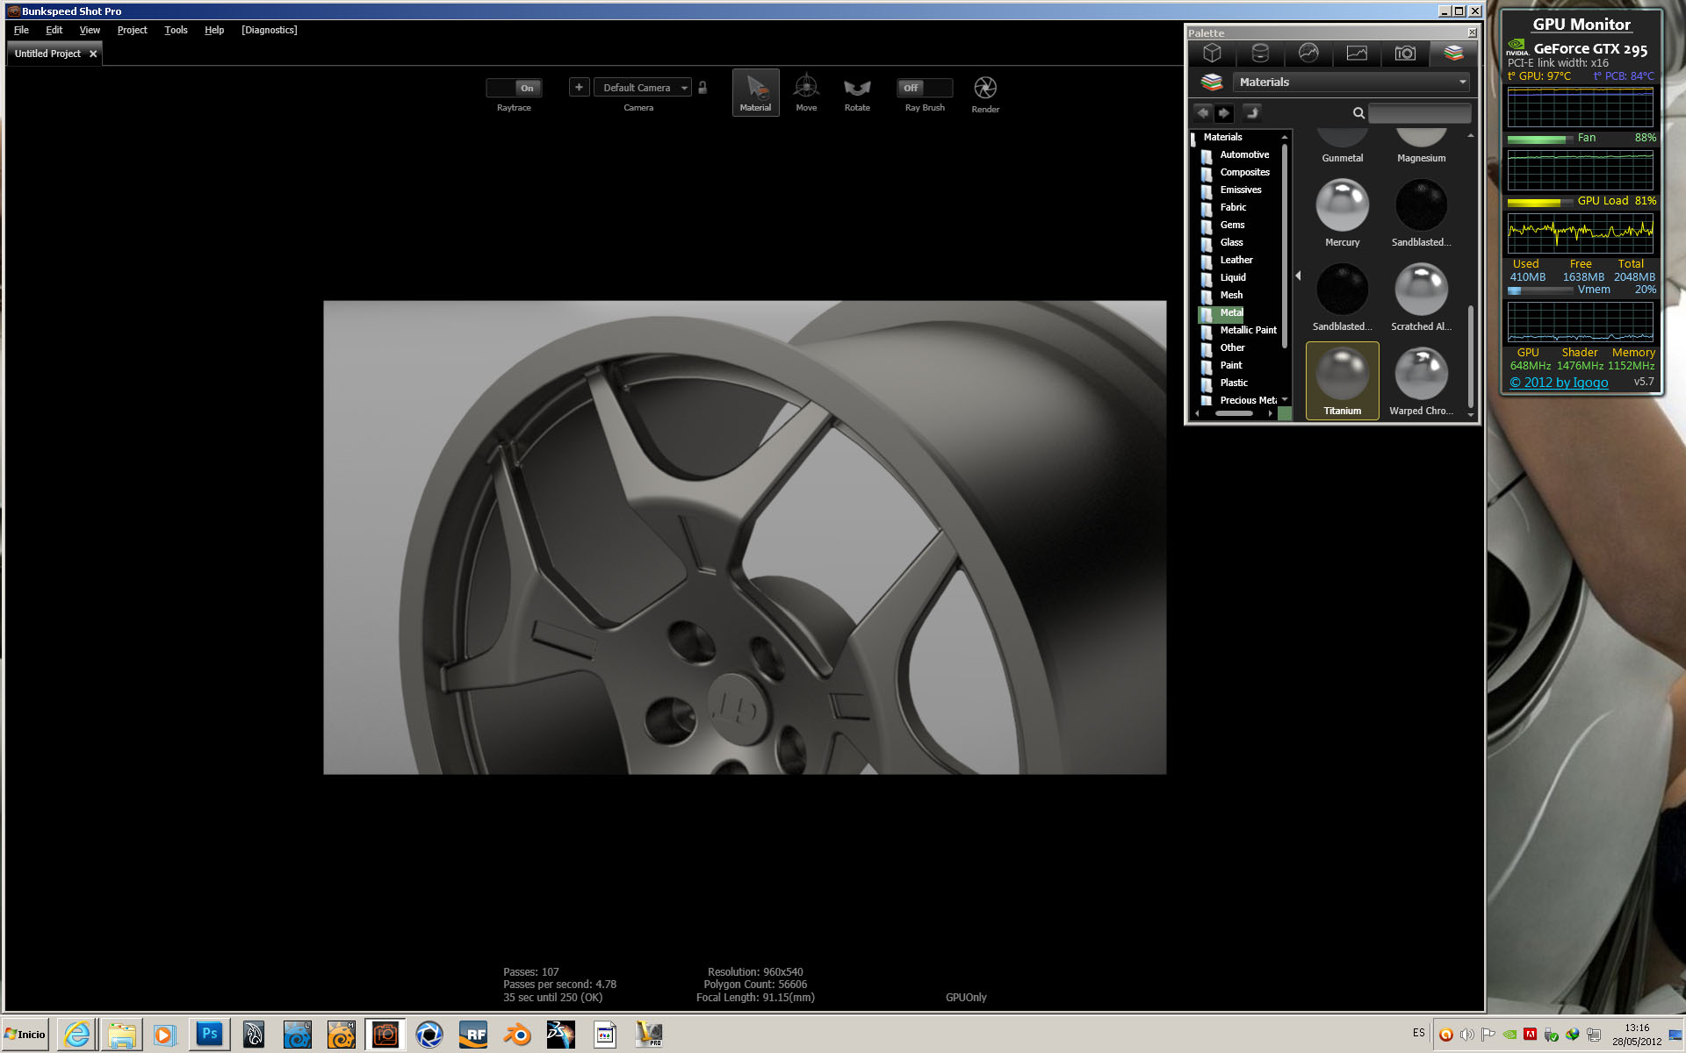
Task: Open the Materials library tab in Palette
Action: [x=1453, y=53]
